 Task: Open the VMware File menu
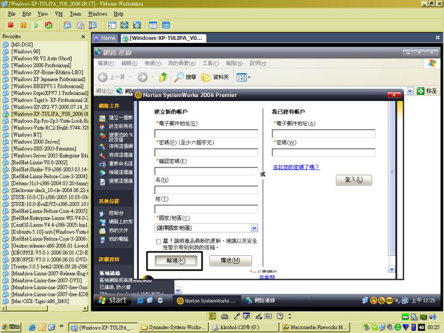12,13
